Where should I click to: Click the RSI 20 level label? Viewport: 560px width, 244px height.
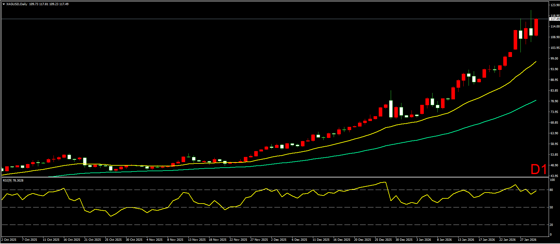[x=552, y=225]
